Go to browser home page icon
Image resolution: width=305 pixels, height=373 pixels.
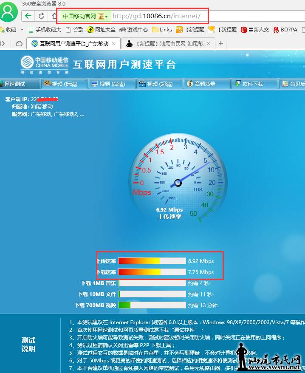(54, 16)
